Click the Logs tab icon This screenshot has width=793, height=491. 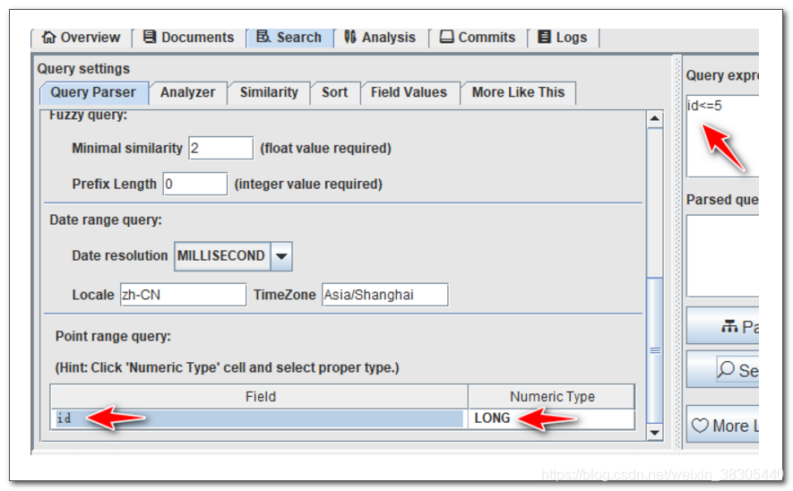tap(544, 37)
